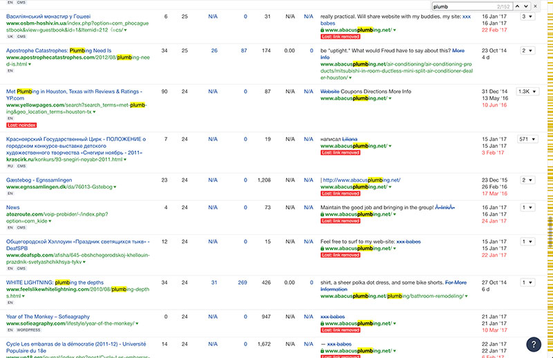
Task: Click the atozroute.com voip-probider URL
Action: point(57,217)
